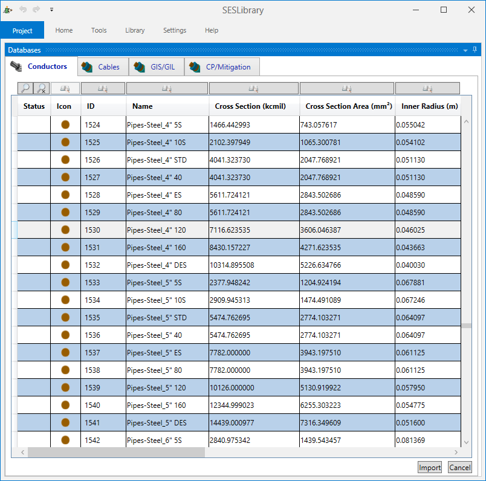486x481 pixels.
Task: Click inner radius value 0.043663
Action: click(x=428, y=247)
